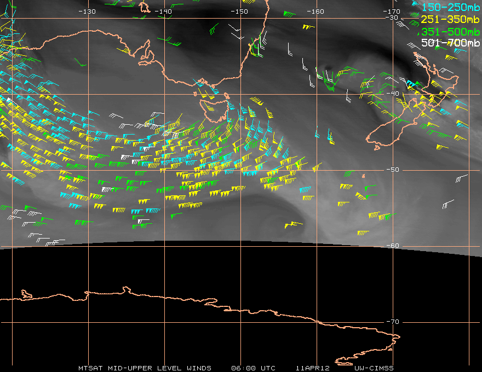Click the yellow 251-350mb legend label
482x372 pixels.
(450, 19)
